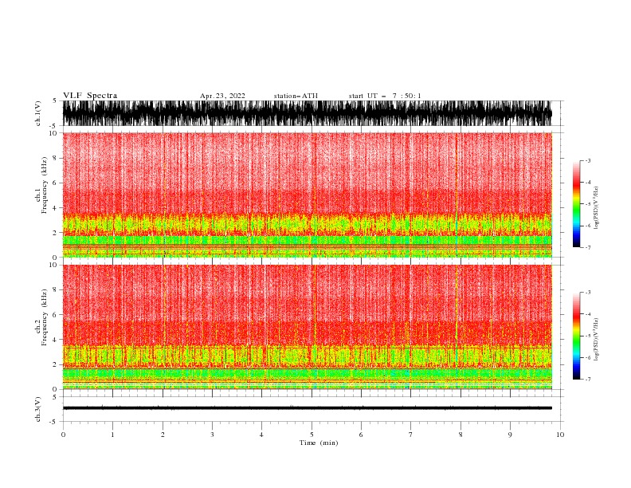
Task: Click the ch.2 spectrogram color bar
Action: point(576,336)
